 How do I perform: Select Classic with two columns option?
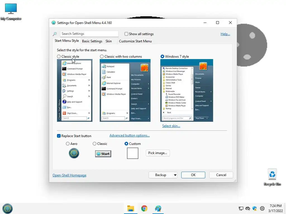[102, 56]
